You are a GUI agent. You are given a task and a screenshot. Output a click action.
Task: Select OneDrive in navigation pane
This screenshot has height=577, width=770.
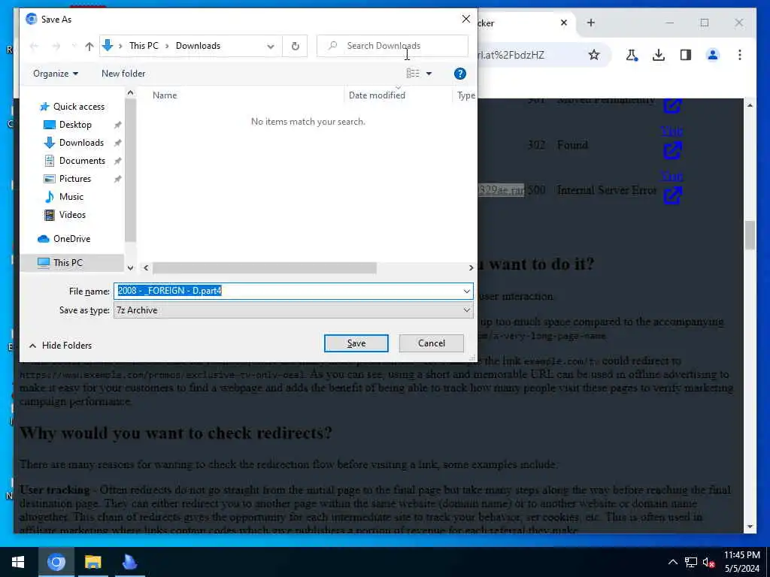pyautogui.click(x=71, y=239)
